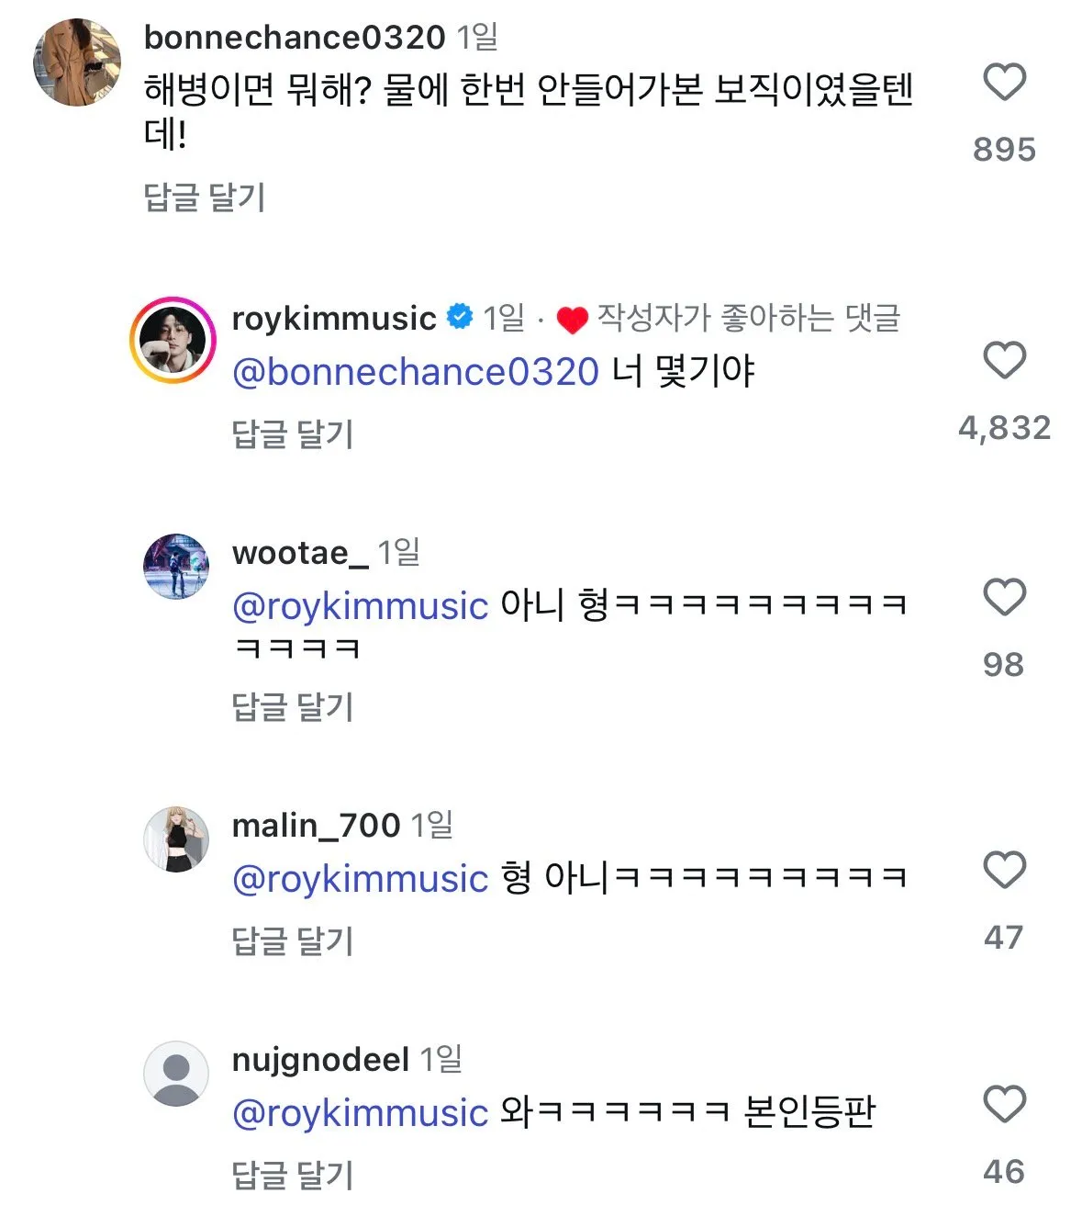Tap the @roykimmusic mention in wootae_'s reply
The image size is (1082, 1216).
point(360,606)
